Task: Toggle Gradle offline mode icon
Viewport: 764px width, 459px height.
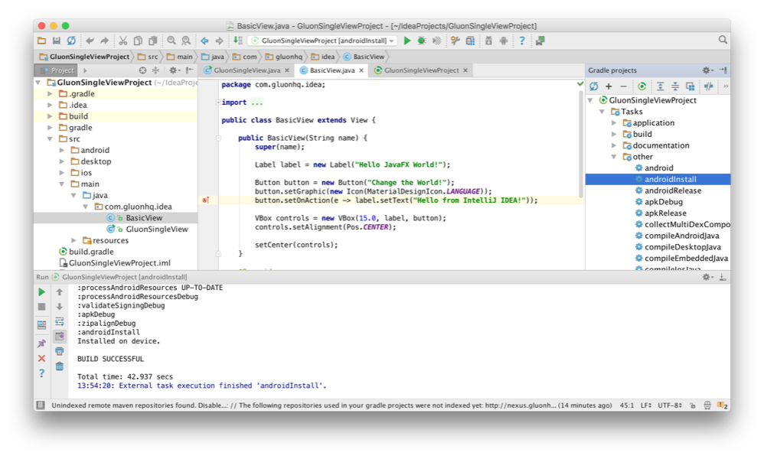Action: 708,86
